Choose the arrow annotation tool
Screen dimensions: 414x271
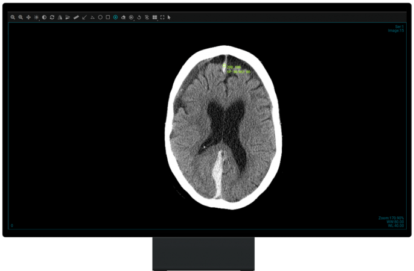[x=84, y=17]
